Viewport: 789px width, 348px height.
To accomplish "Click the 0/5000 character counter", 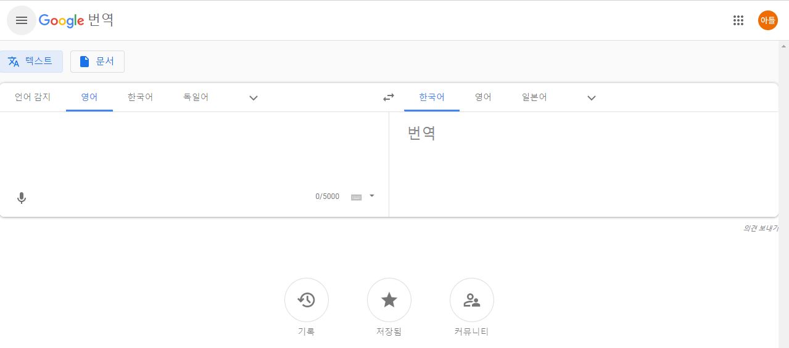I will point(328,196).
